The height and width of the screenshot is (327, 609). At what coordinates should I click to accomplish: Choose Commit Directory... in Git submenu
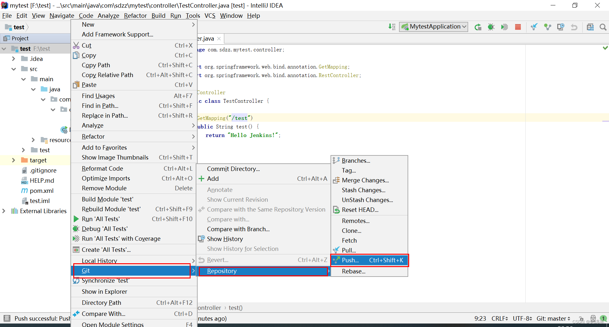pos(263,169)
